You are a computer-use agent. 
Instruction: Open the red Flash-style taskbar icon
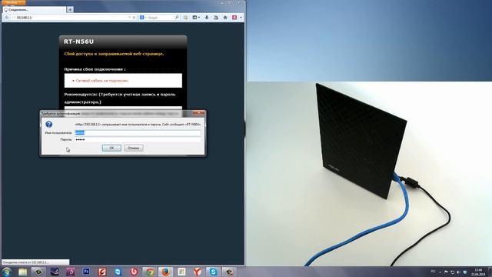(102, 272)
